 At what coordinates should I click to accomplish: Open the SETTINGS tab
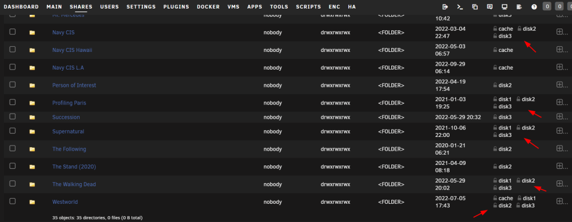[141, 7]
